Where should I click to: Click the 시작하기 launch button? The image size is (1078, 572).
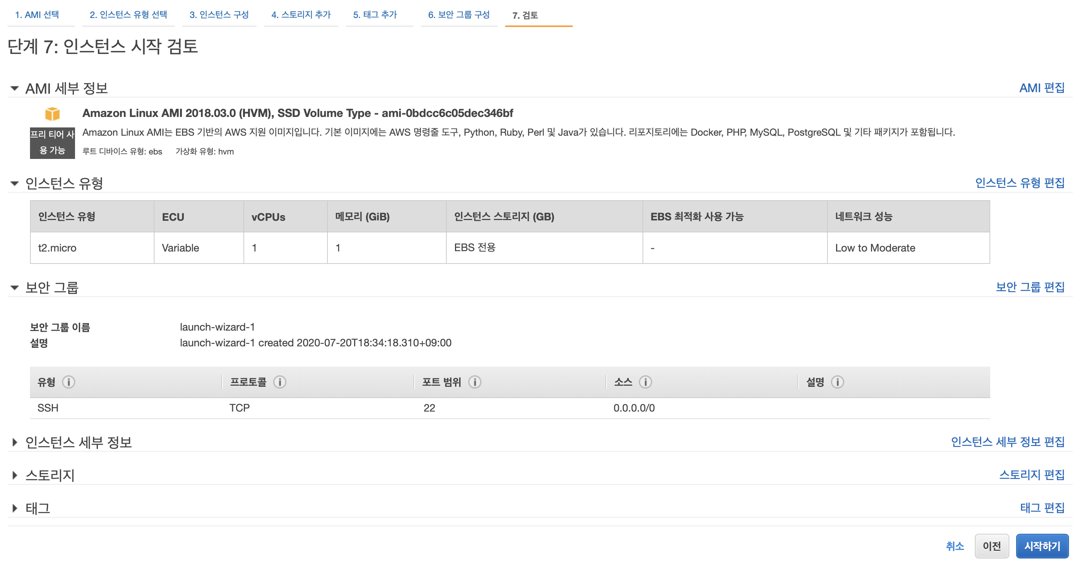[x=1042, y=546]
